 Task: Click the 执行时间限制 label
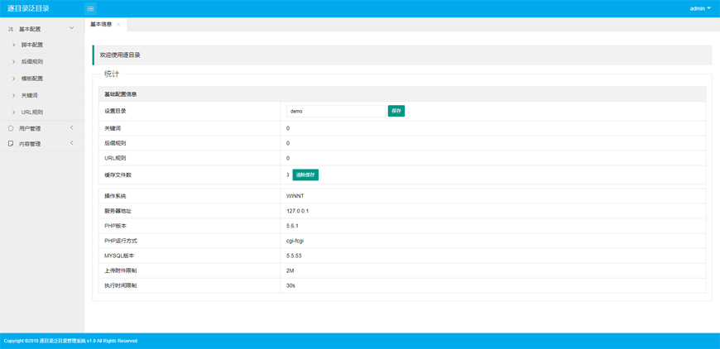[121, 285]
